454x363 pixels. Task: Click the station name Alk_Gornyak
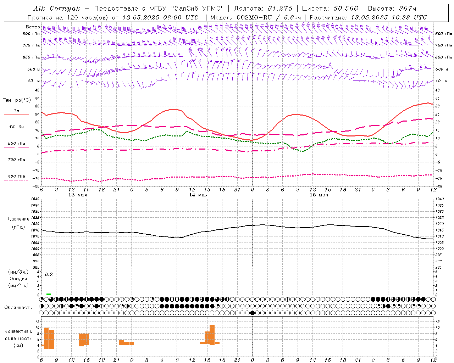(x=57, y=9)
